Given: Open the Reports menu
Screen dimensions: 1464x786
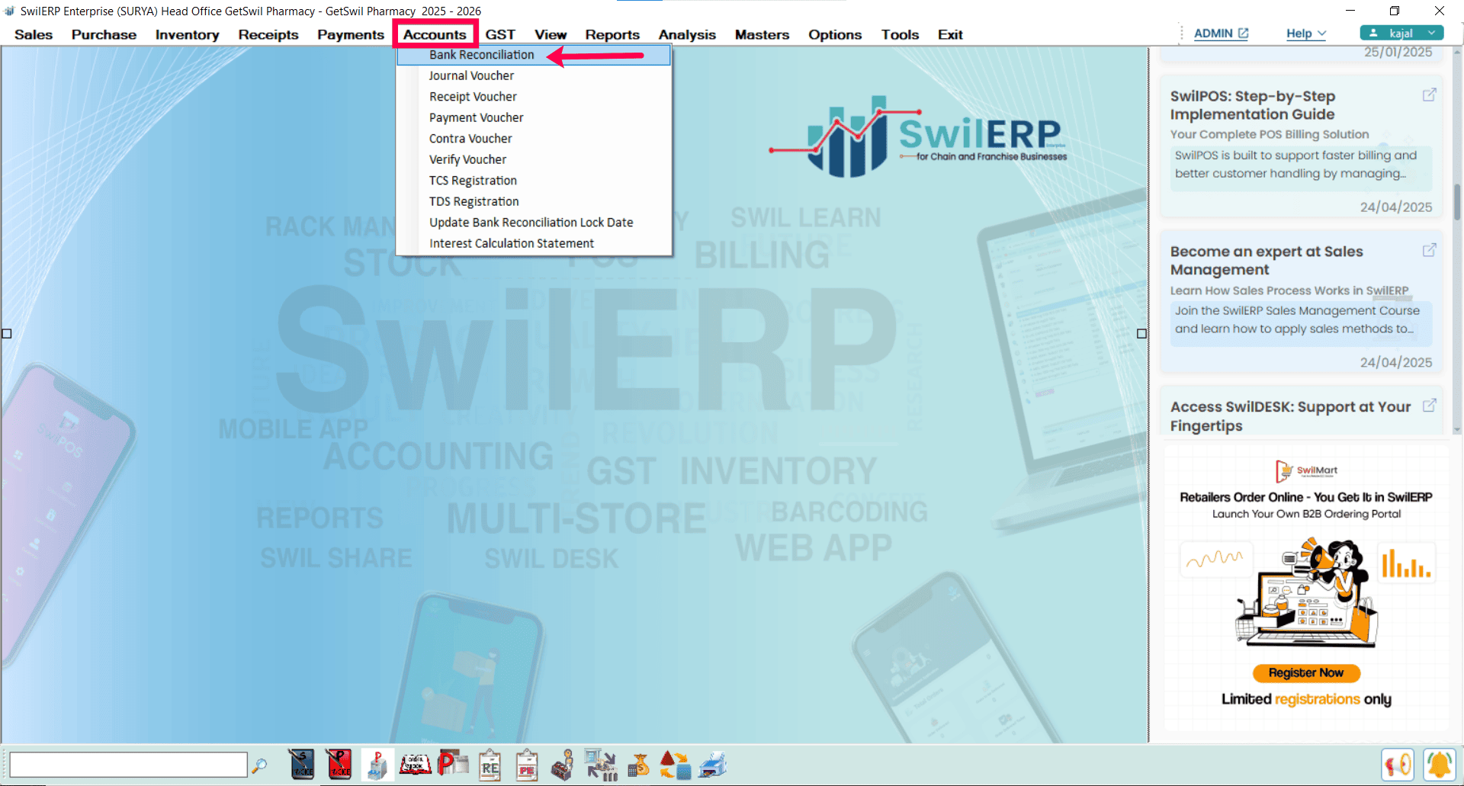Looking at the screenshot, I should [x=612, y=34].
